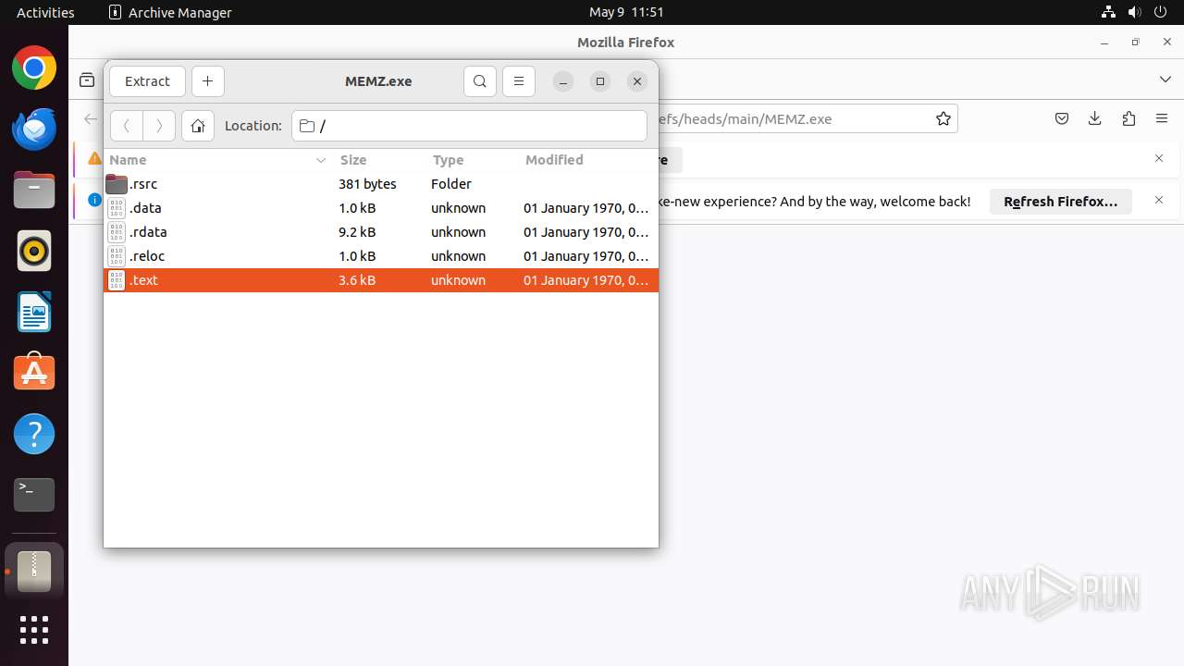The image size is (1184, 666).
Task: Open the clock and calendar
Action: point(626,12)
